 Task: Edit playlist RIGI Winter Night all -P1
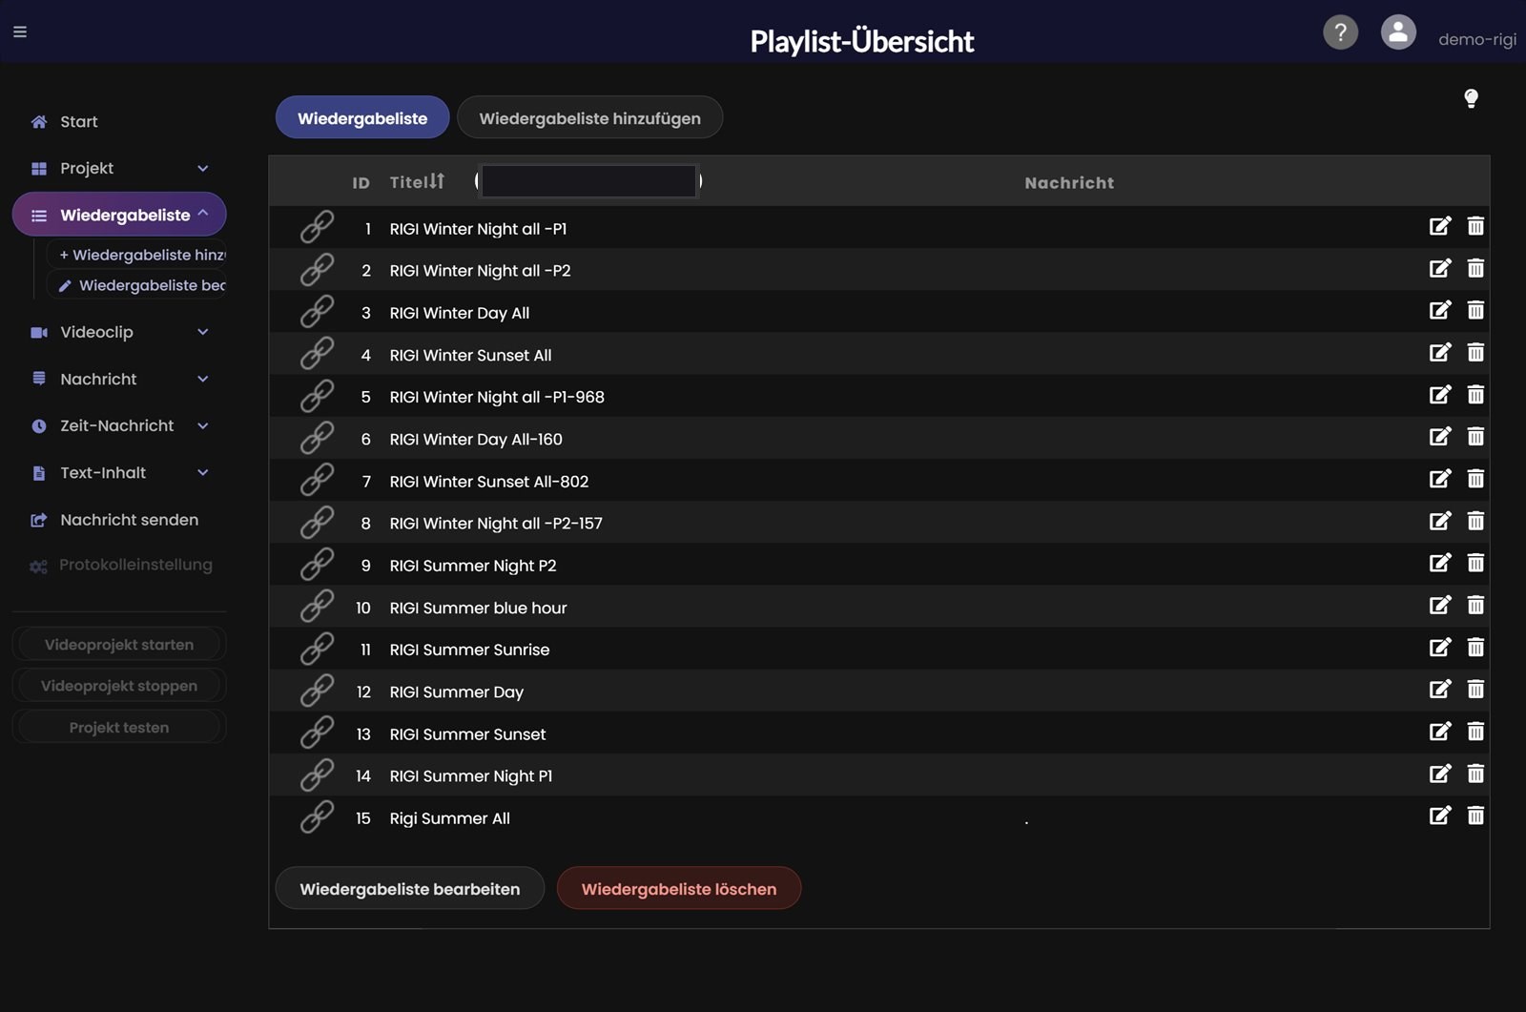1440,226
